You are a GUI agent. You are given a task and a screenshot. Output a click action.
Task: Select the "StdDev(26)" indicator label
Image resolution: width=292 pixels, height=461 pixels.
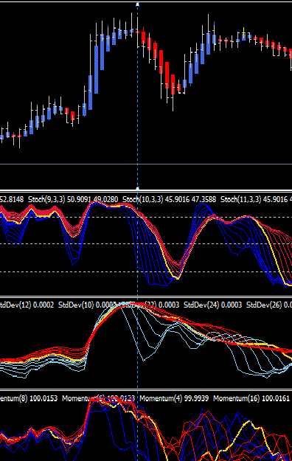pos(264,305)
